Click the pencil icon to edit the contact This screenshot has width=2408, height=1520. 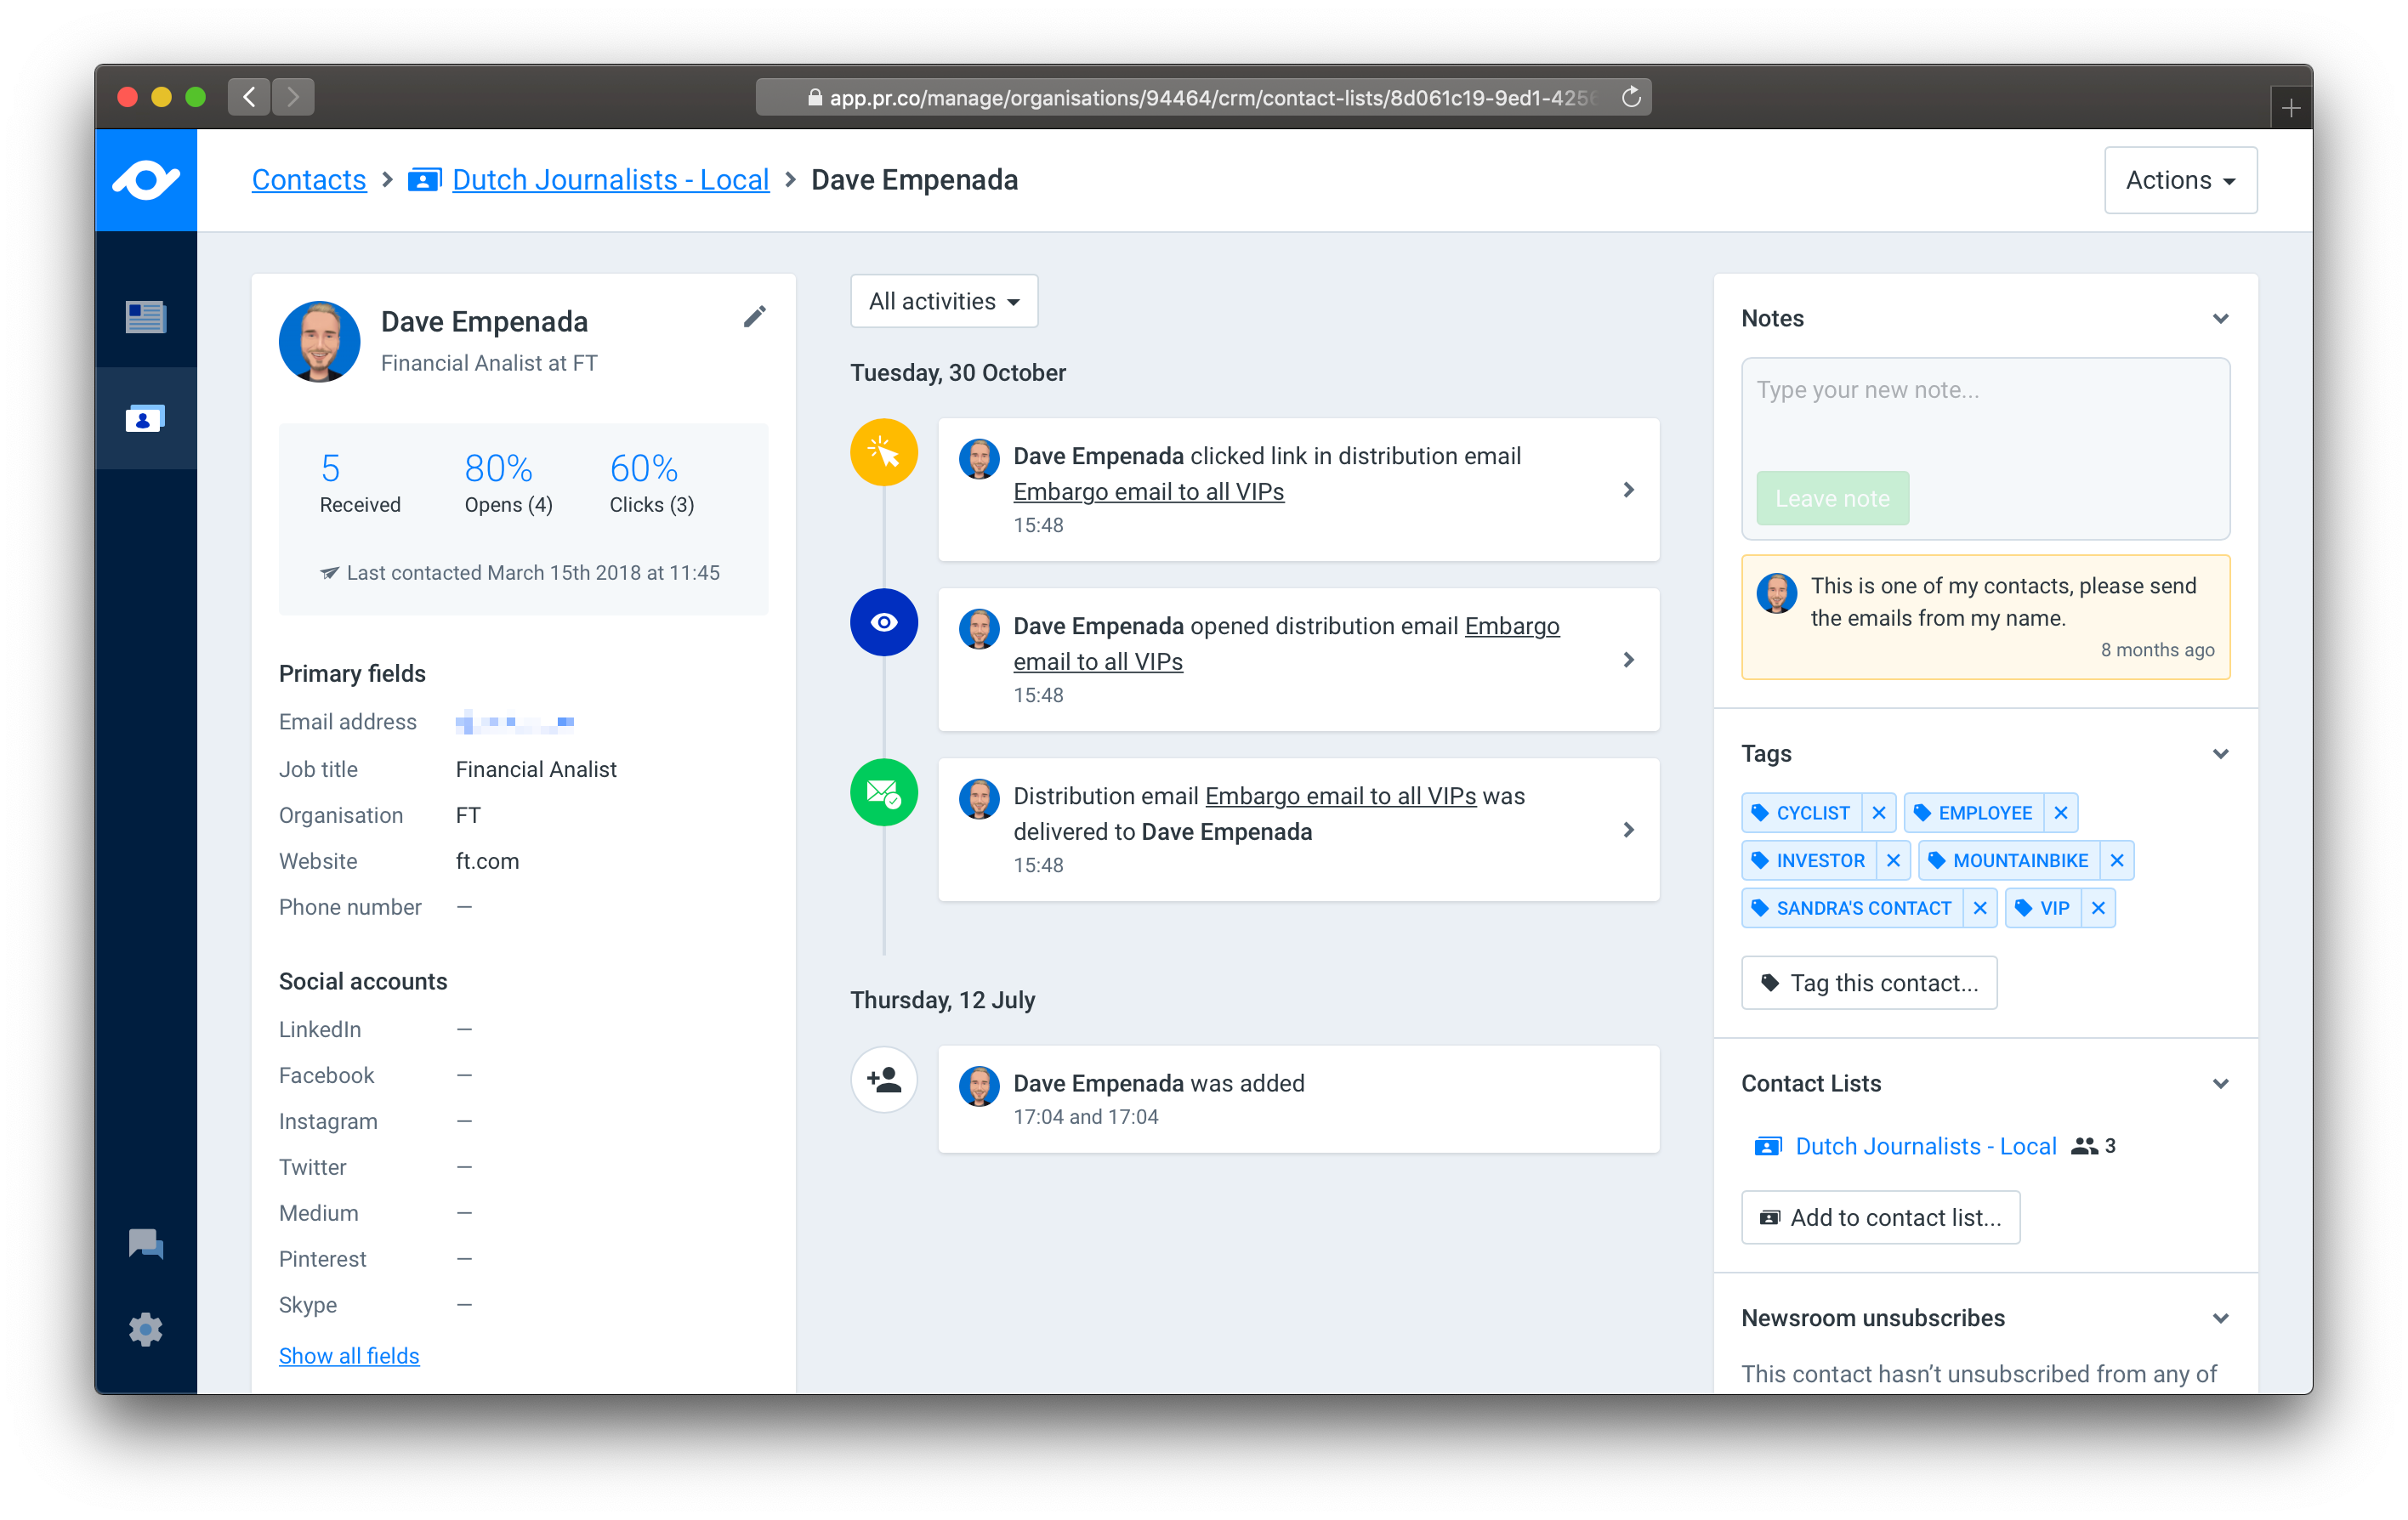click(x=754, y=317)
